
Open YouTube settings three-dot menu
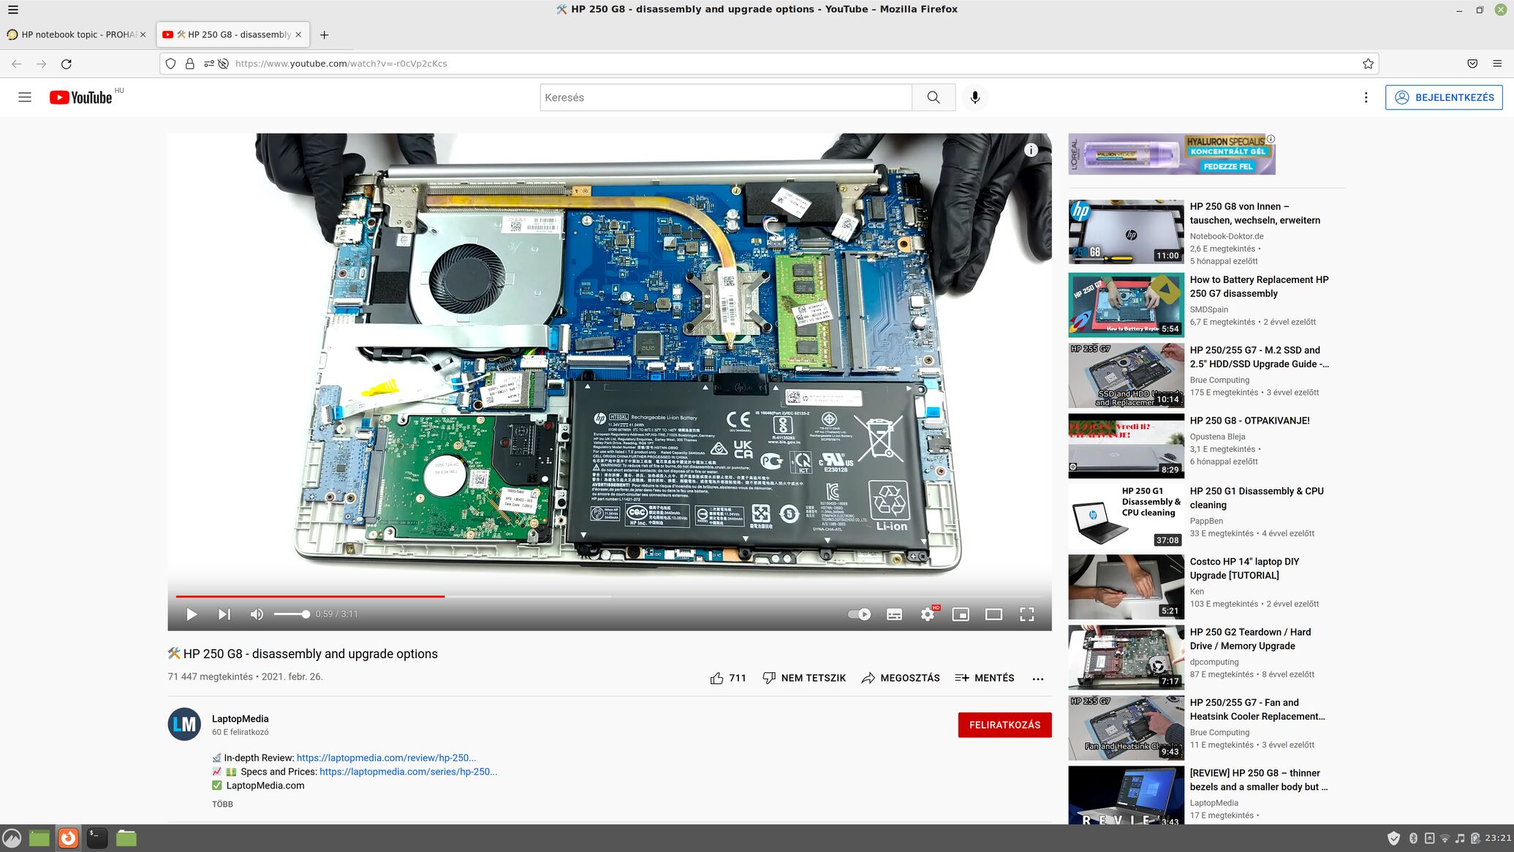point(1366,97)
